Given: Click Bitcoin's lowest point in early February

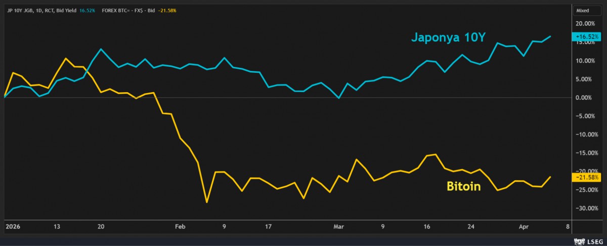Looking at the screenshot, I should click(x=206, y=202).
